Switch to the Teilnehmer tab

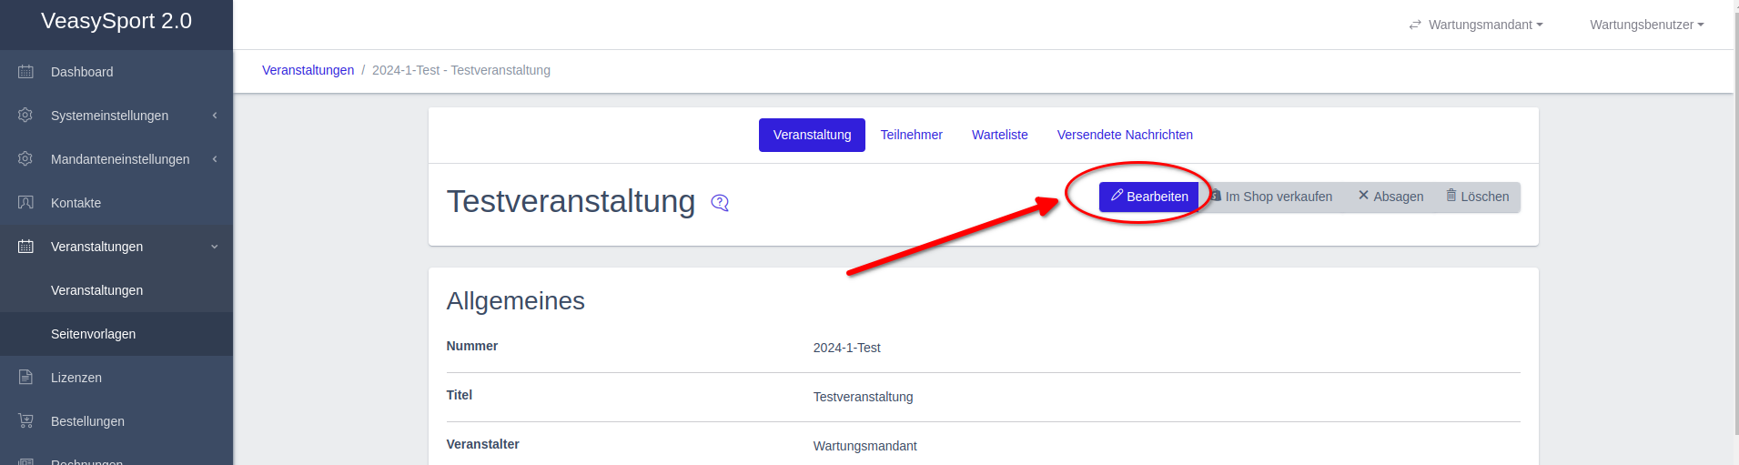[x=911, y=135]
